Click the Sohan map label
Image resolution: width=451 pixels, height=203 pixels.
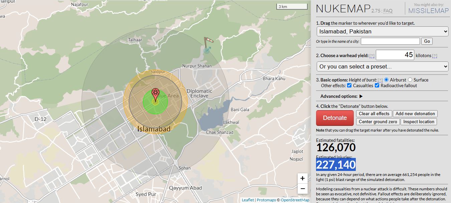(x=184, y=168)
